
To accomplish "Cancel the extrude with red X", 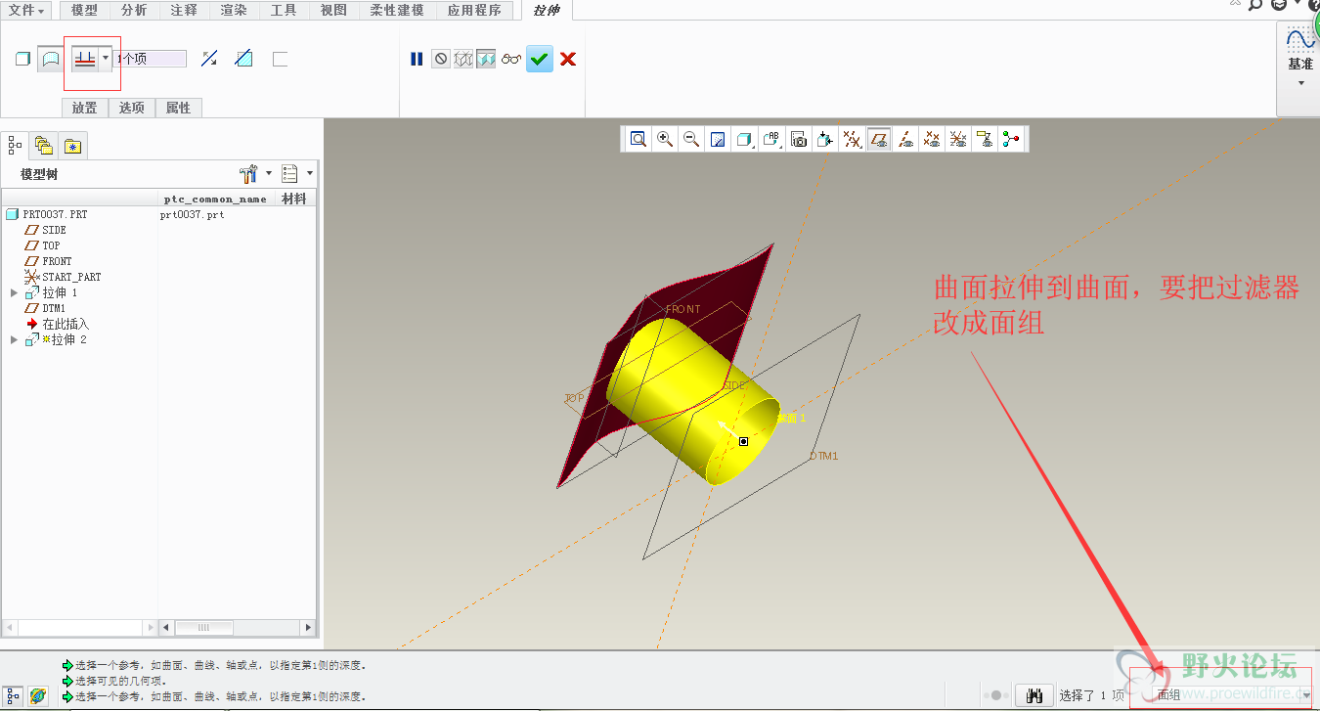I will (568, 59).
